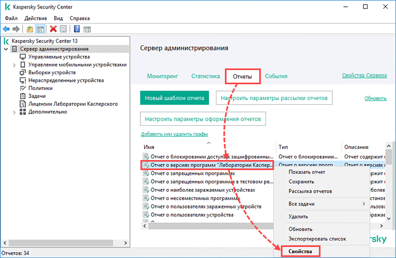396x258 pixels.
Task: Collapse the Сервер администрирования tree node
Action: coord(6,49)
